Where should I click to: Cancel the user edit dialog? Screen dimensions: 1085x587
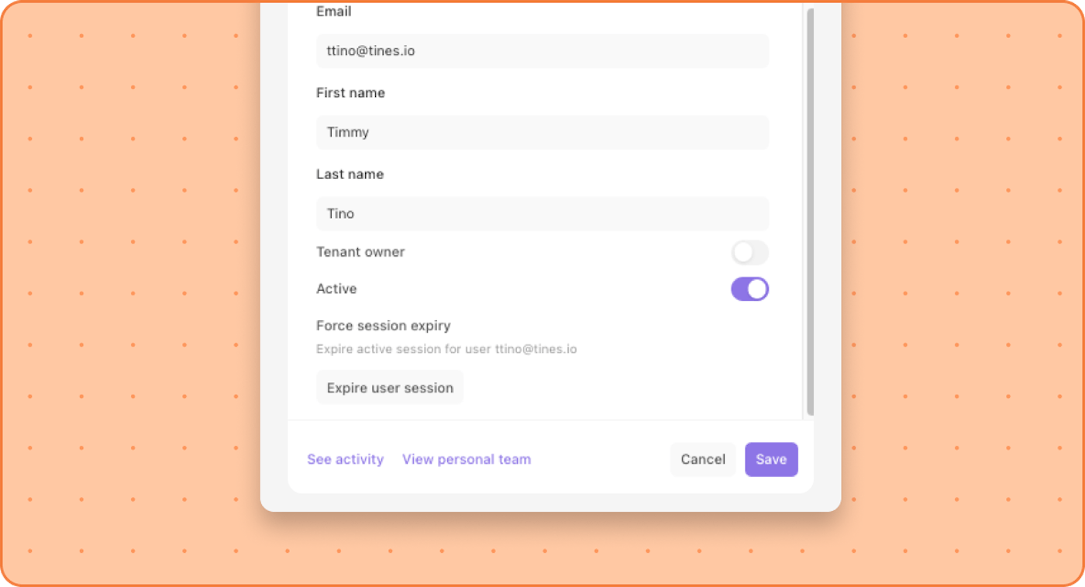(x=703, y=460)
